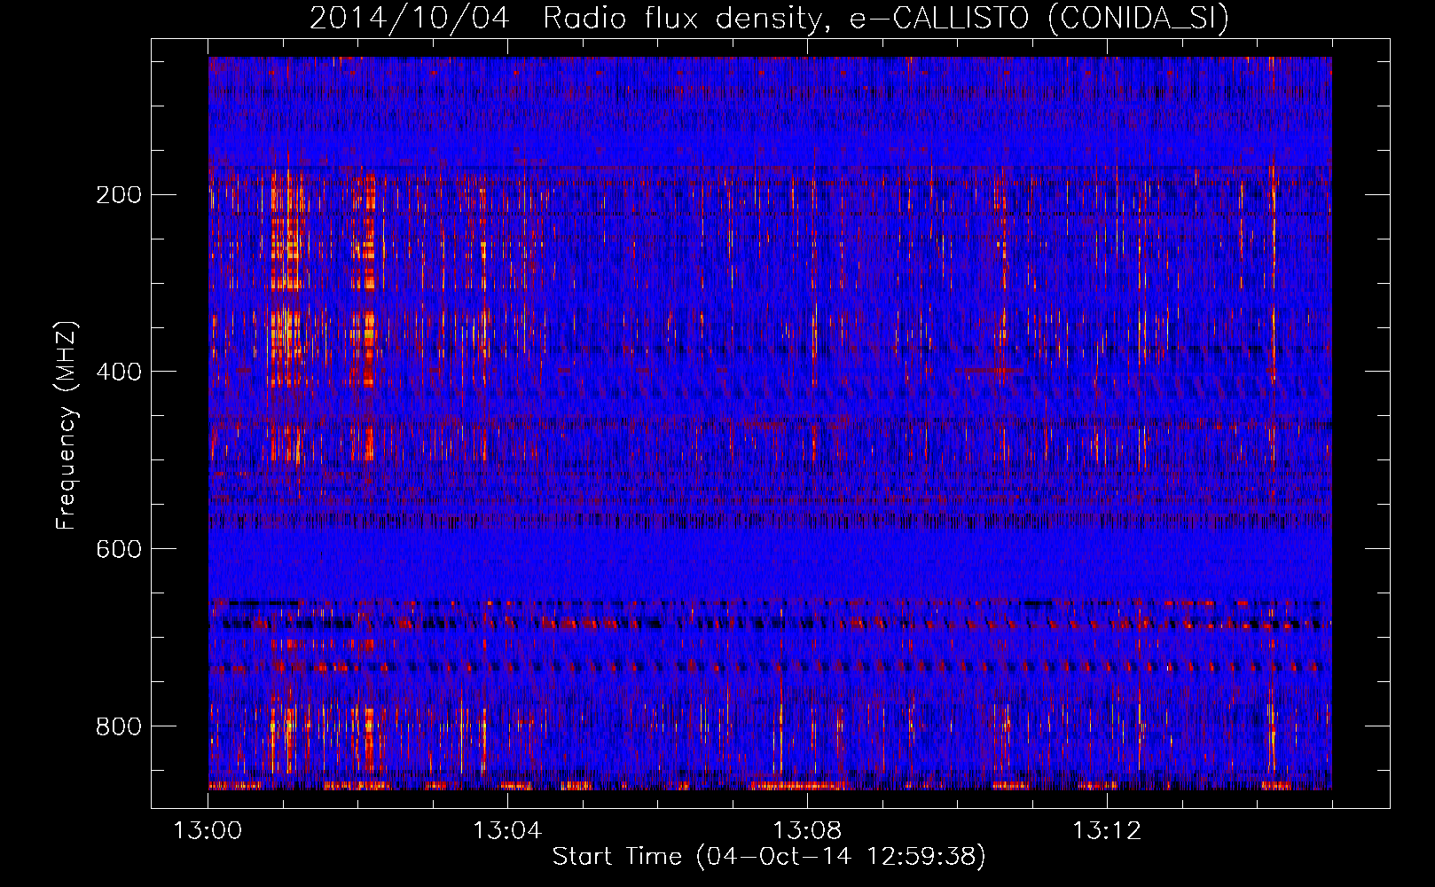The width and height of the screenshot is (1435, 887).
Task: Click the 13:08 time tick label
Action: click(807, 831)
